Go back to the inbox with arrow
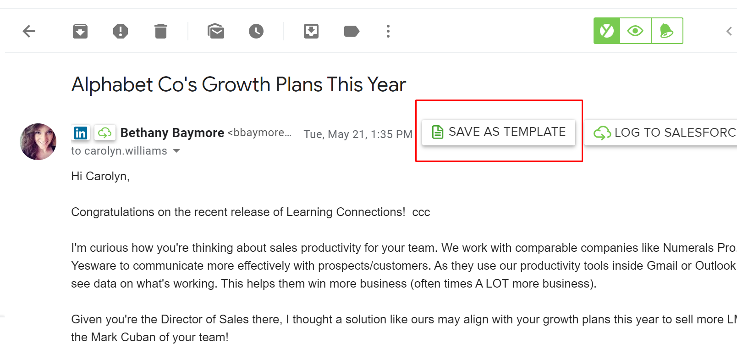Screen dimensions: 737x344 coord(29,31)
